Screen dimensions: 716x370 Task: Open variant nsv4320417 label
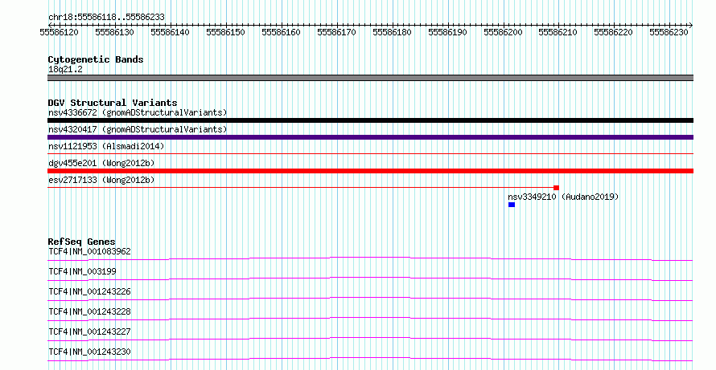[138, 129]
